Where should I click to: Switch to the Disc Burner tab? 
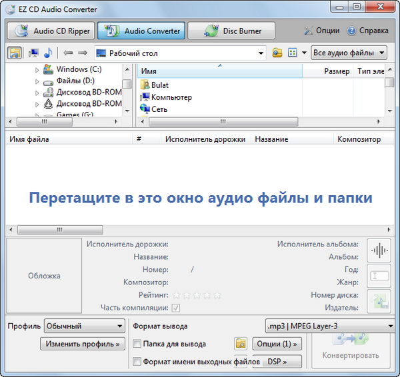click(231, 31)
